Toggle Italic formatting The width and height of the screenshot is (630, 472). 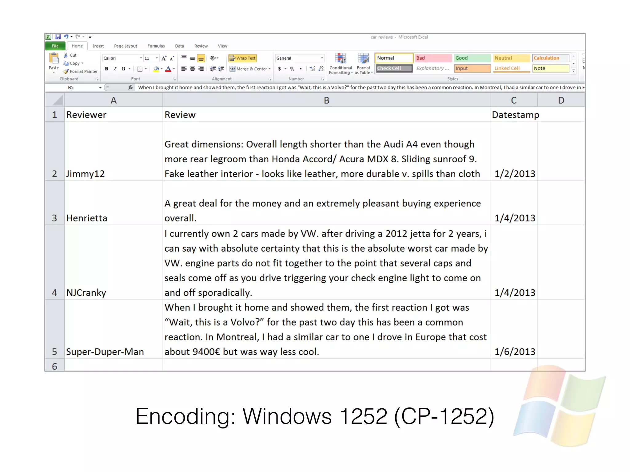[115, 69]
